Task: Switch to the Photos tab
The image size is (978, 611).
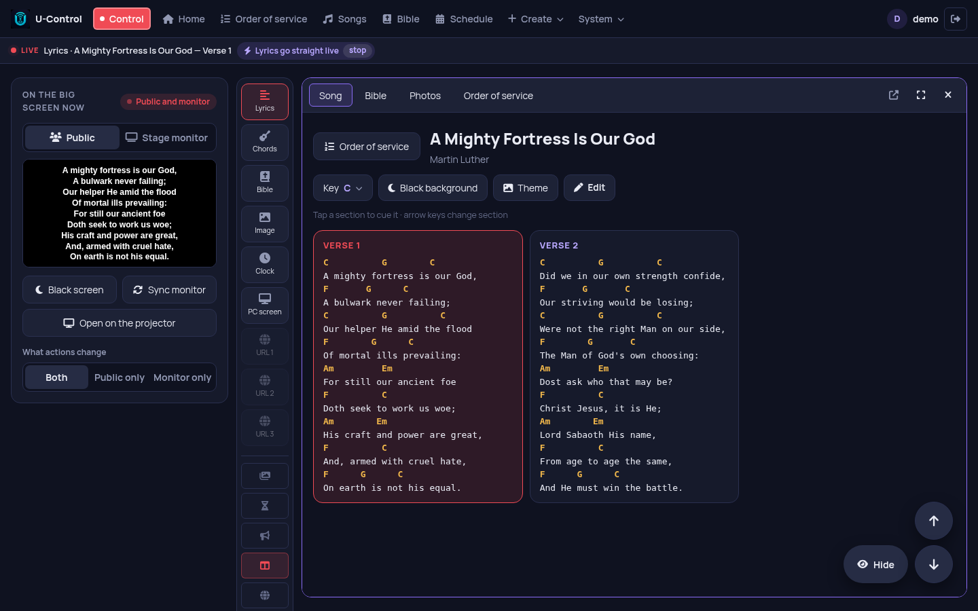Action: [x=425, y=96]
